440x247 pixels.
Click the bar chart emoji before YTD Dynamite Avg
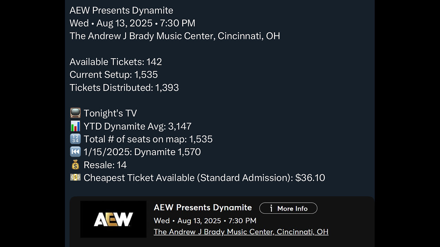click(x=75, y=126)
